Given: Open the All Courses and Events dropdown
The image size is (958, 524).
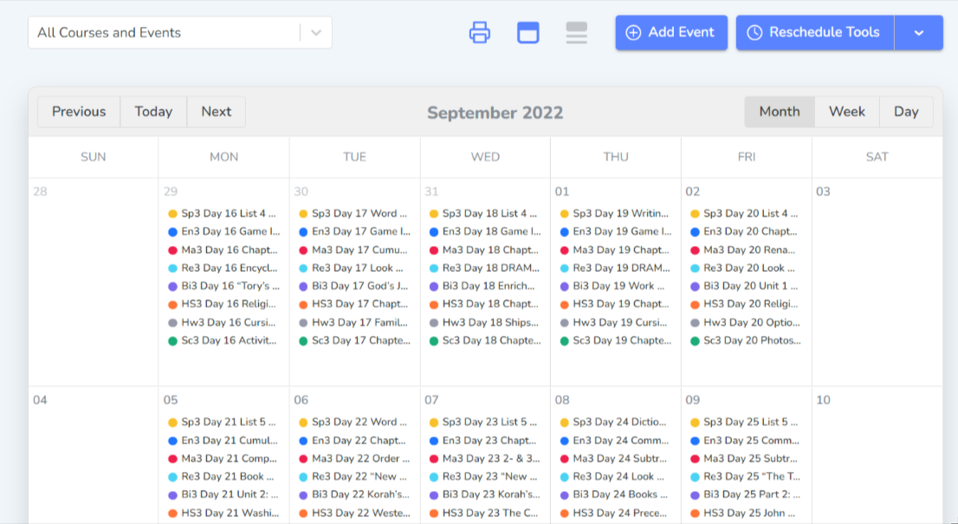Looking at the screenshot, I should [x=179, y=32].
